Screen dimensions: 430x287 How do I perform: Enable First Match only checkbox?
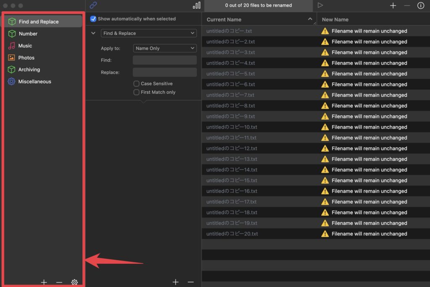click(x=136, y=92)
